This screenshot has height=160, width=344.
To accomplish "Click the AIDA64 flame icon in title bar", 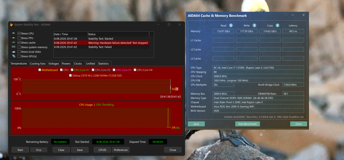I will 11,24.
